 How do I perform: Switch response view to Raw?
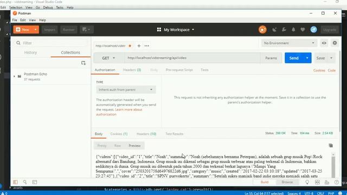click(x=118, y=146)
